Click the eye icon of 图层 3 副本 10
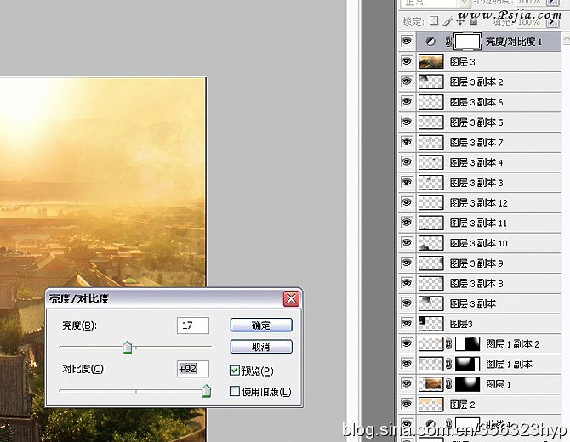 [x=407, y=242]
